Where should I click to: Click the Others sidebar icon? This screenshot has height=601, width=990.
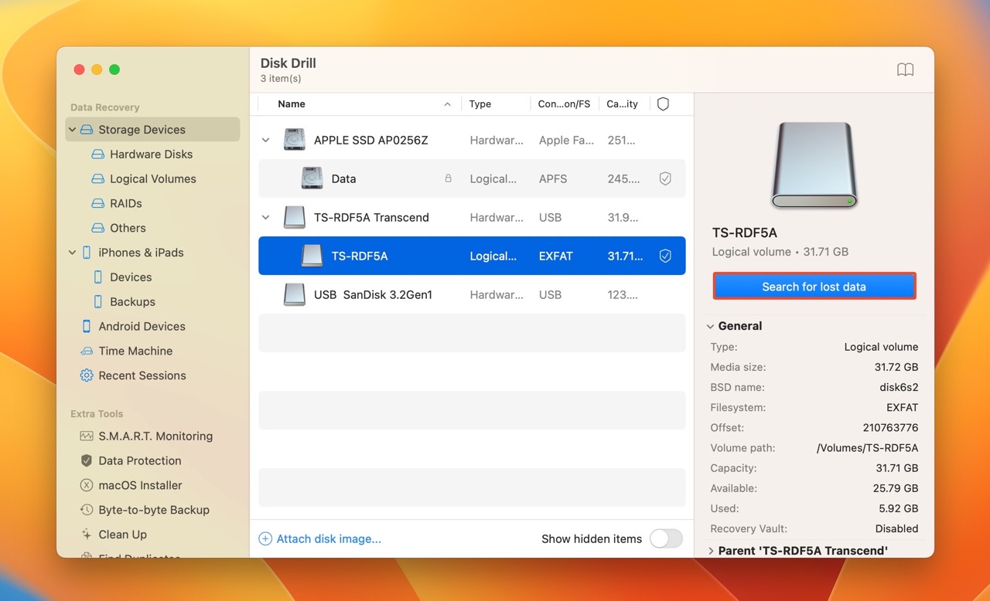coord(97,229)
